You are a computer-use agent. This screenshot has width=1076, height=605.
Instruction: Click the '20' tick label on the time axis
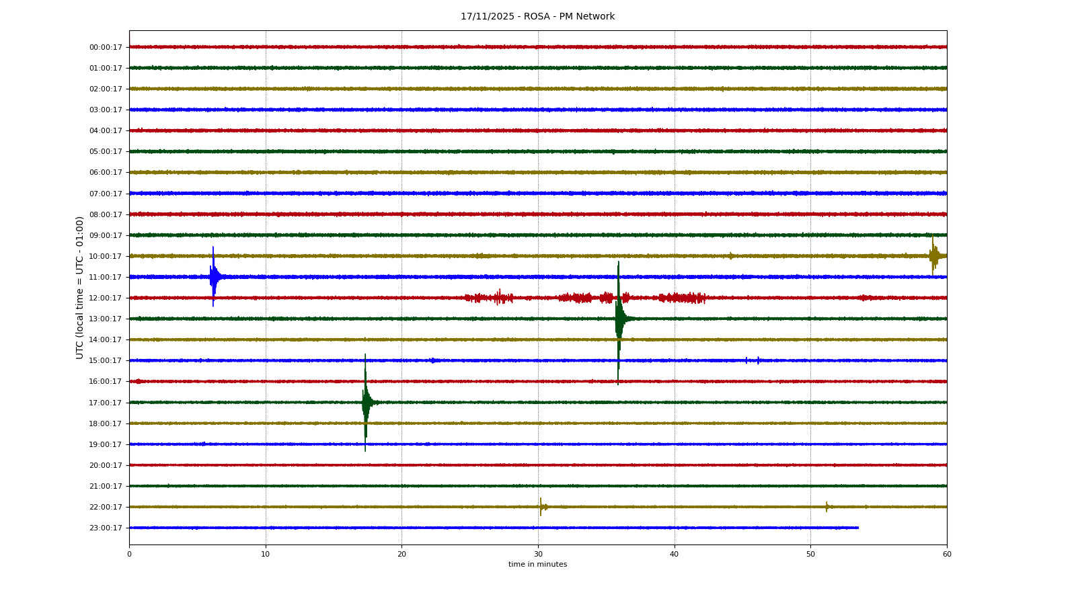(x=401, y=555)
